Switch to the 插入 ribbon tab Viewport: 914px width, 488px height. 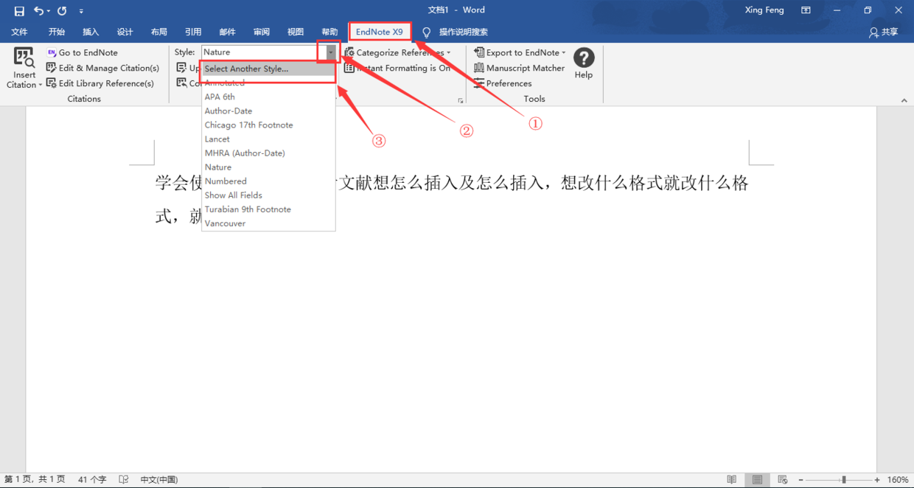(x=91, y=32)
